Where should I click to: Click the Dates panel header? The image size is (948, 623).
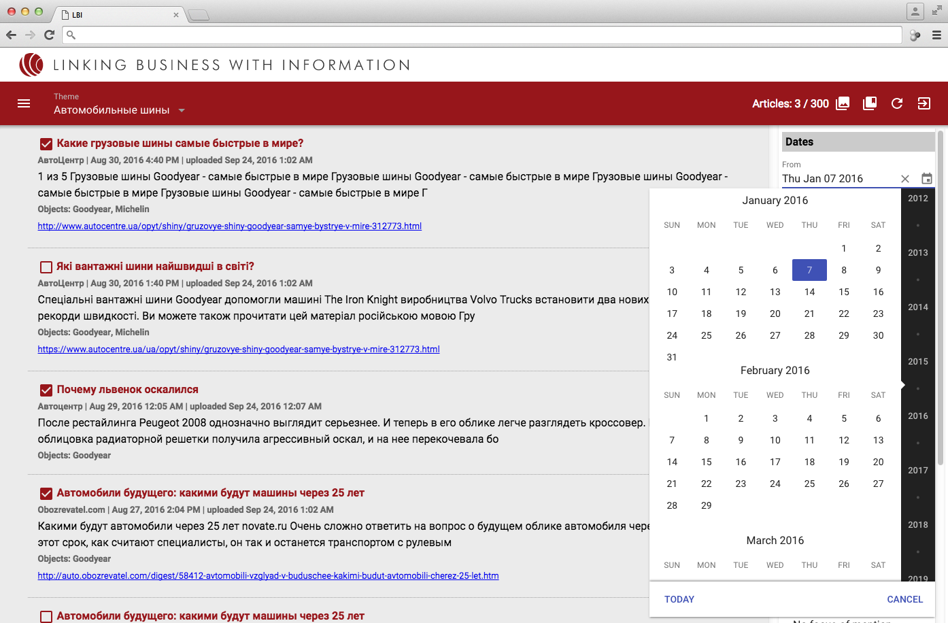tap(858, 141)
